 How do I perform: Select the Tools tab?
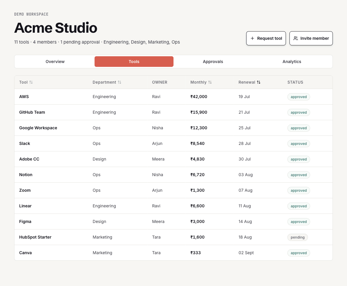tap(134, 62)
